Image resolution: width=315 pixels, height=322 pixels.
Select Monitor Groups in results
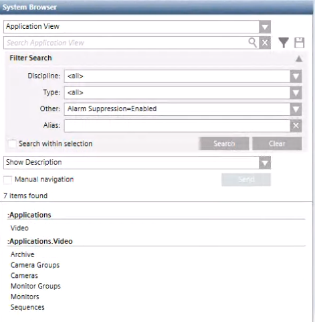(x=35, y=286)
